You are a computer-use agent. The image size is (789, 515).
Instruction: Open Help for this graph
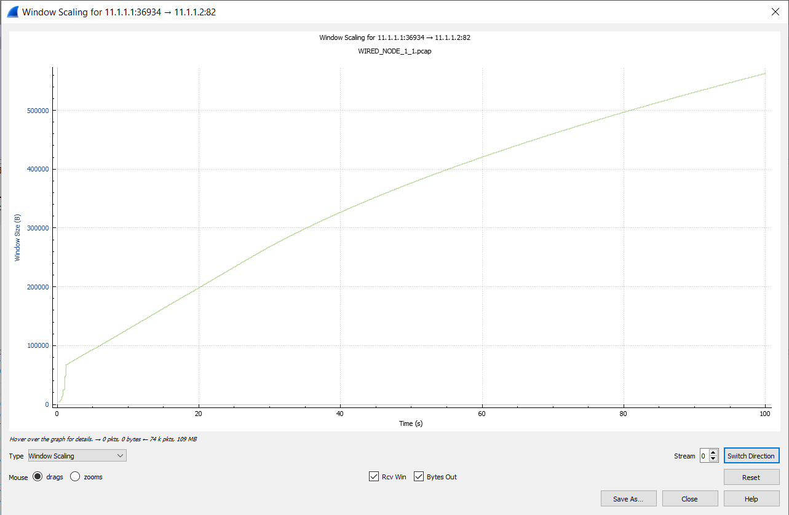click(751, 499)
